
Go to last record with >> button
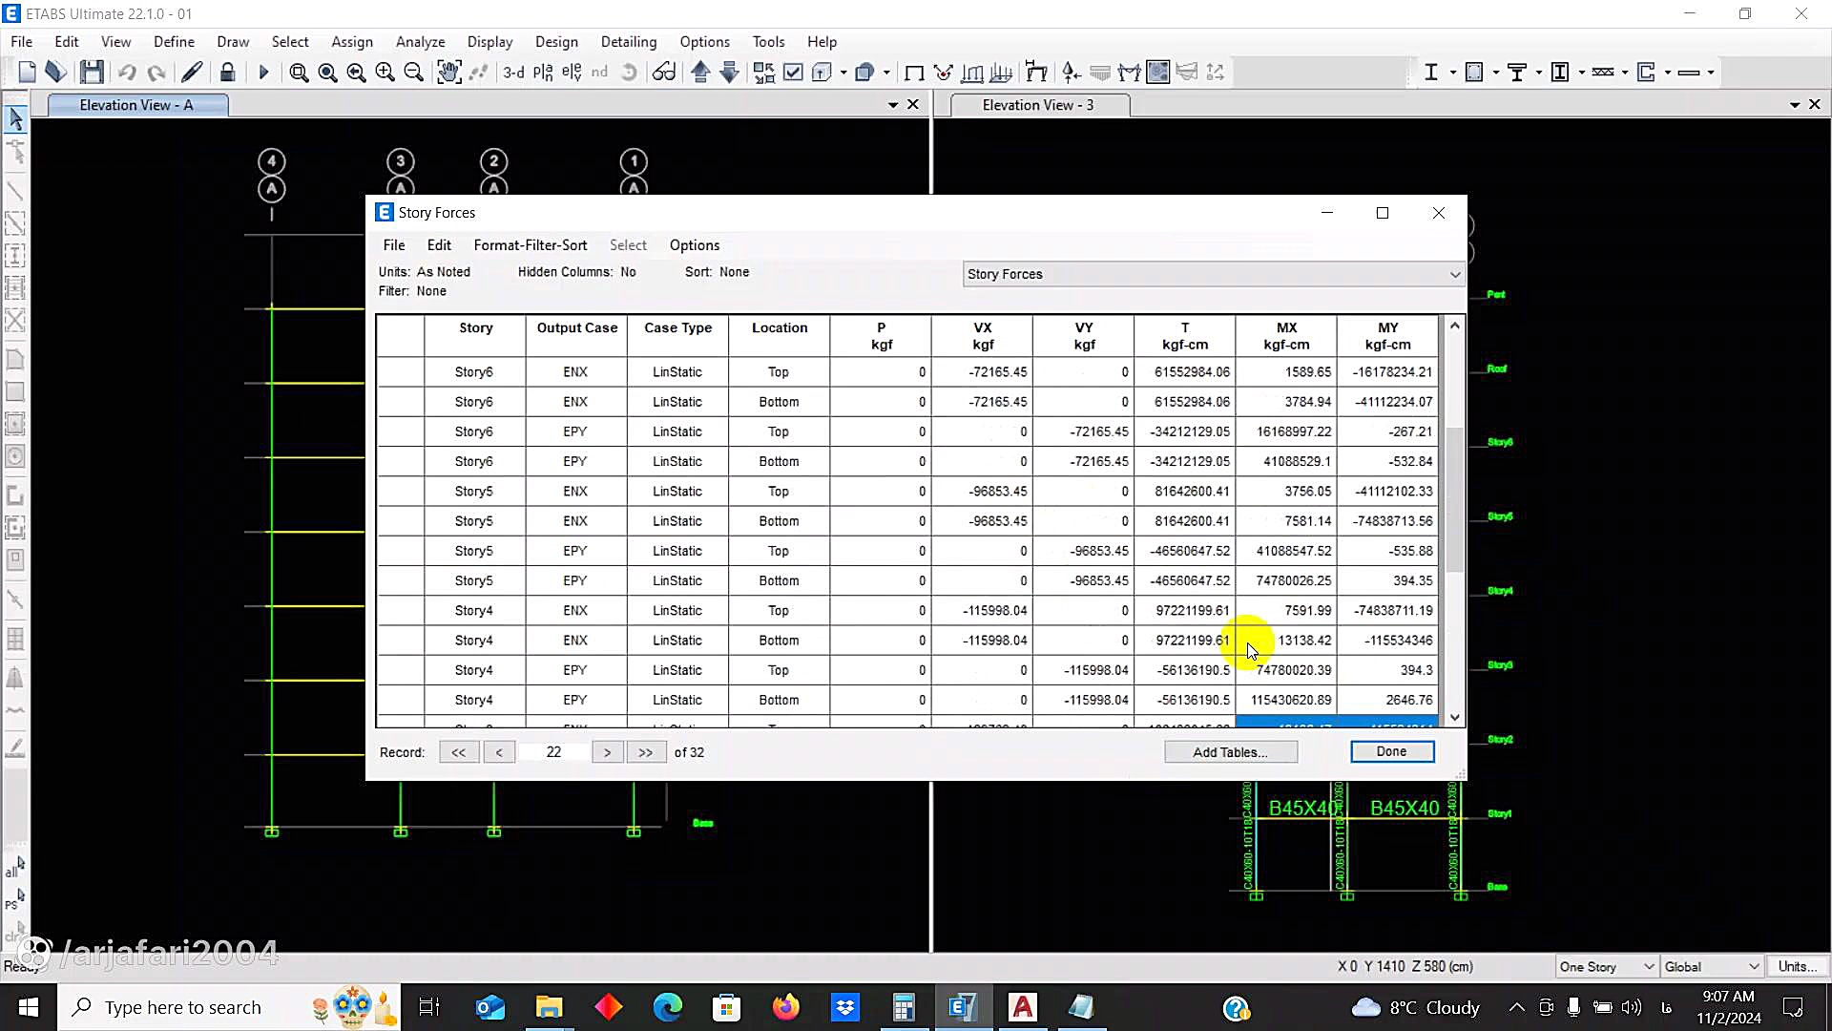pyautogui.click(x=646, y=752)
